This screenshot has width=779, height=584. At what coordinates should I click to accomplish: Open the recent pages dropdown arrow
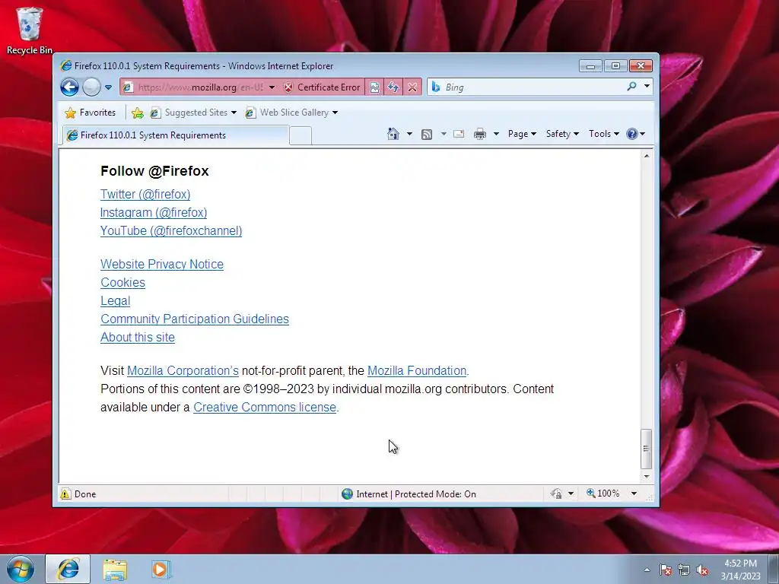108,87
